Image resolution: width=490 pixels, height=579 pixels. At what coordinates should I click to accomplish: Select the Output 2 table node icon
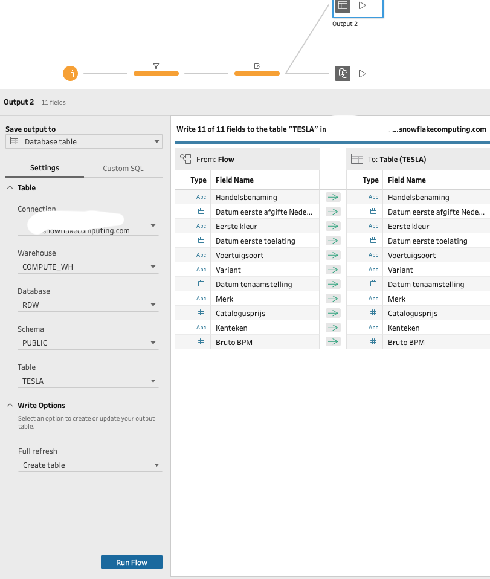(x=343, y=5)
